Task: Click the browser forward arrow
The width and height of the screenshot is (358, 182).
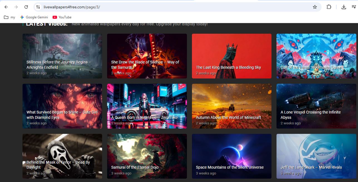Action: click(x=16, y=7)
